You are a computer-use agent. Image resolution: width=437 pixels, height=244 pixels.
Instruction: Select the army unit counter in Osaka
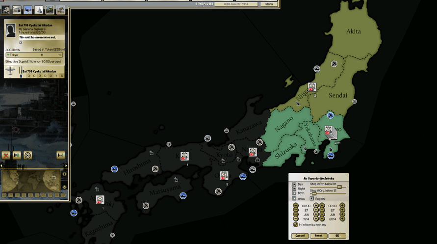click(x=224, y=176)
